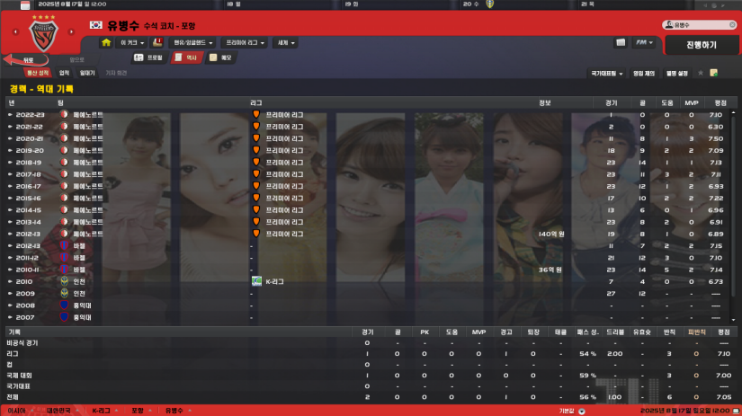Open the 프리미어 리그 dropdown menu
This screenshot has height=416, width=742.
(x=245, y=42)
